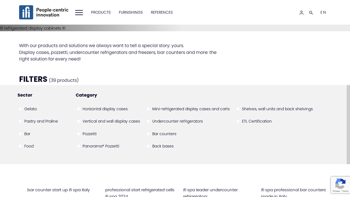The image size is (350, 197).
Task: Open ifi spa leader undercounter refrigerators product
Action: coord(210,192)
